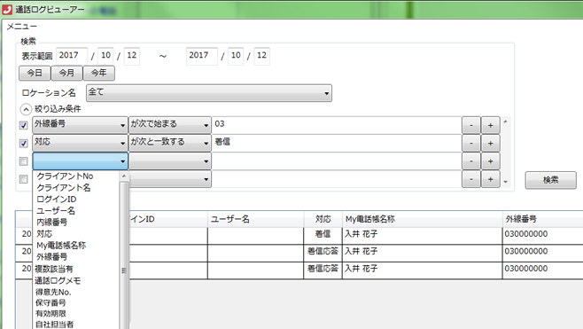Uncheck the 外線番号 filter row checkbox
583x329 pixels.
tap(23, 125)
